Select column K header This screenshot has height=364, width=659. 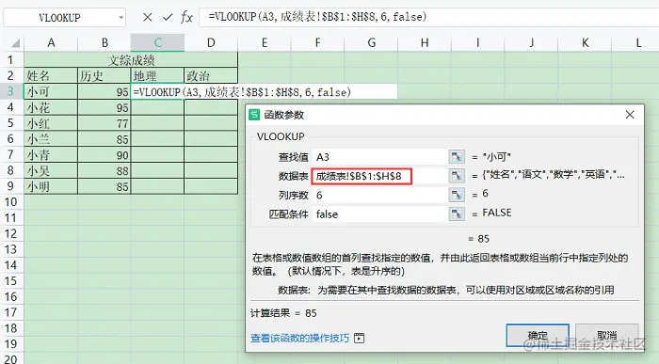tap(585, 42)
